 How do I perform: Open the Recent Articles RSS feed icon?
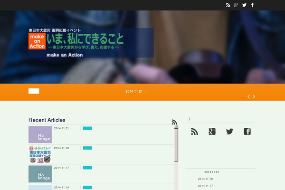click(174, 122)
